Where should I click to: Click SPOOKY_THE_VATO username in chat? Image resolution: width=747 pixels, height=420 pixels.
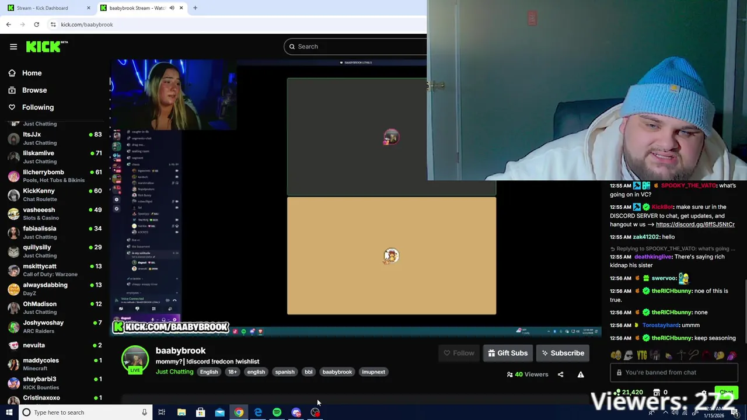689,185
